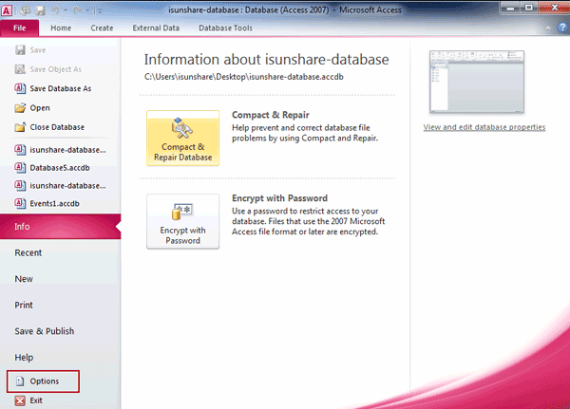Select the New section

[x=24, y=279]
